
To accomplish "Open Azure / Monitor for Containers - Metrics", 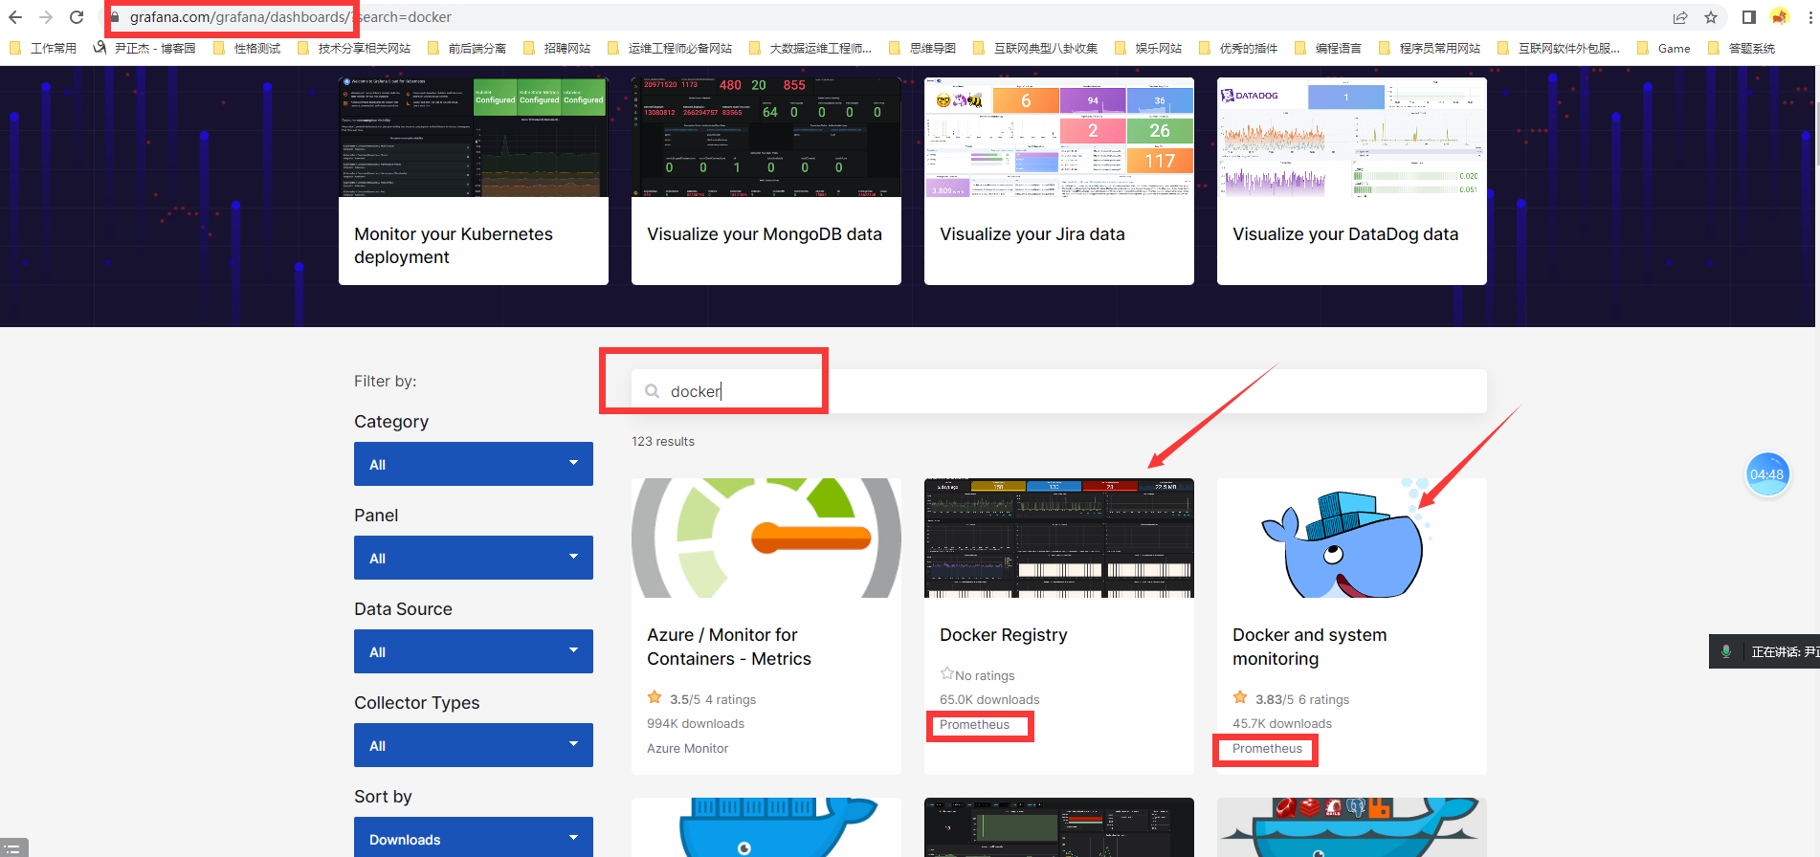I will coord(729,647).
